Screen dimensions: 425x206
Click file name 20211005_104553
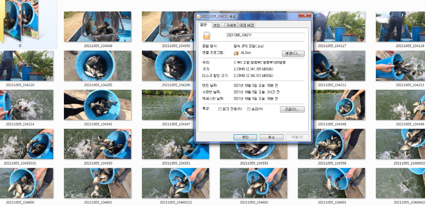(254, 163)
